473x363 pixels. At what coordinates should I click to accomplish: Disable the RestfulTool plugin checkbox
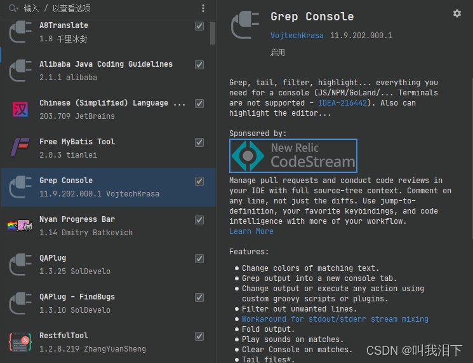[x=199, y=336]
